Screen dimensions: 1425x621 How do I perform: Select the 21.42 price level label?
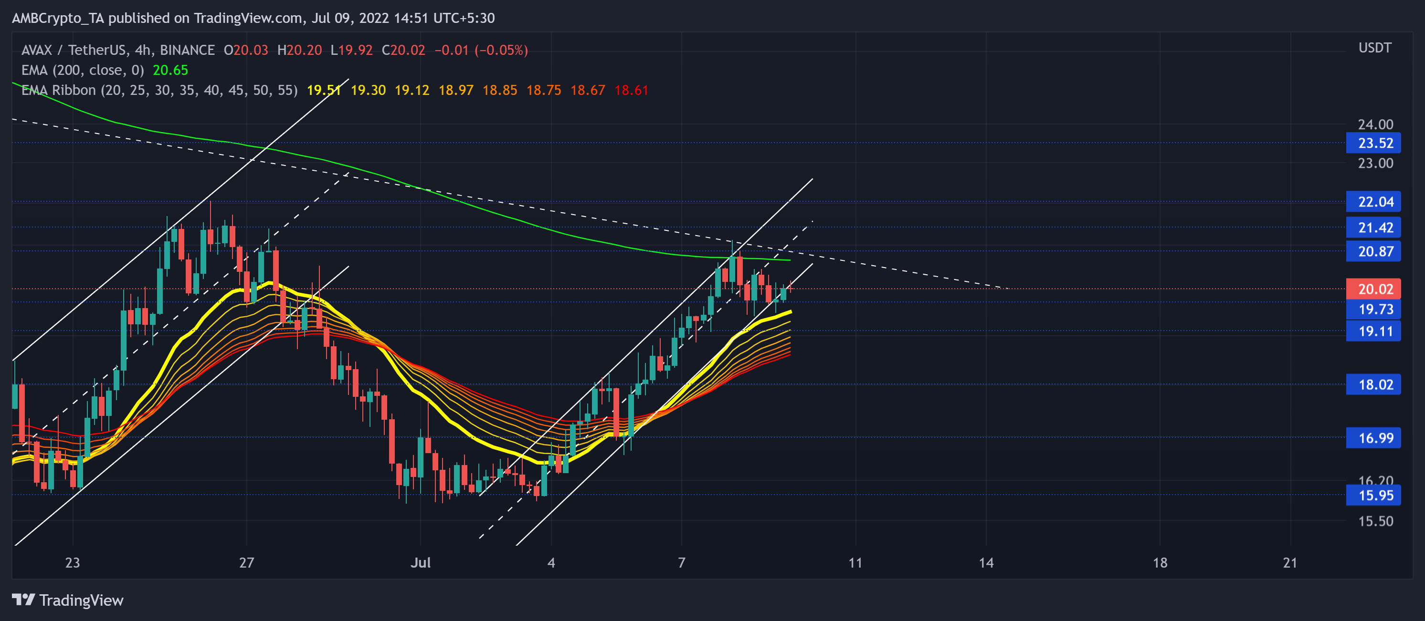[x=1374, y=228]
